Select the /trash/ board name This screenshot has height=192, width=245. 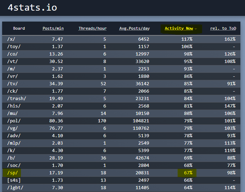point(17,99)
